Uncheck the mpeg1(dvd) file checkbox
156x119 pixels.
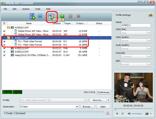pyautogui.click(x=4, y=55)
